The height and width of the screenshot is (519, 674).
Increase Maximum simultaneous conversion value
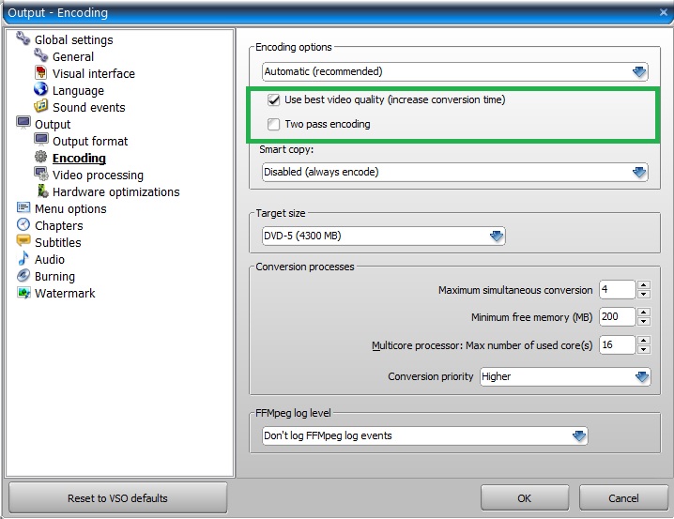(x=643, y=285)
